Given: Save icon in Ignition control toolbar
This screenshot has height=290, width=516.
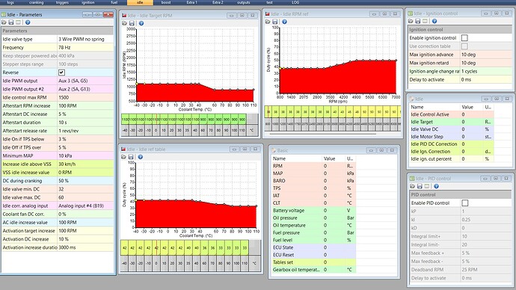Looking at the screenshot, I should 417,21.
